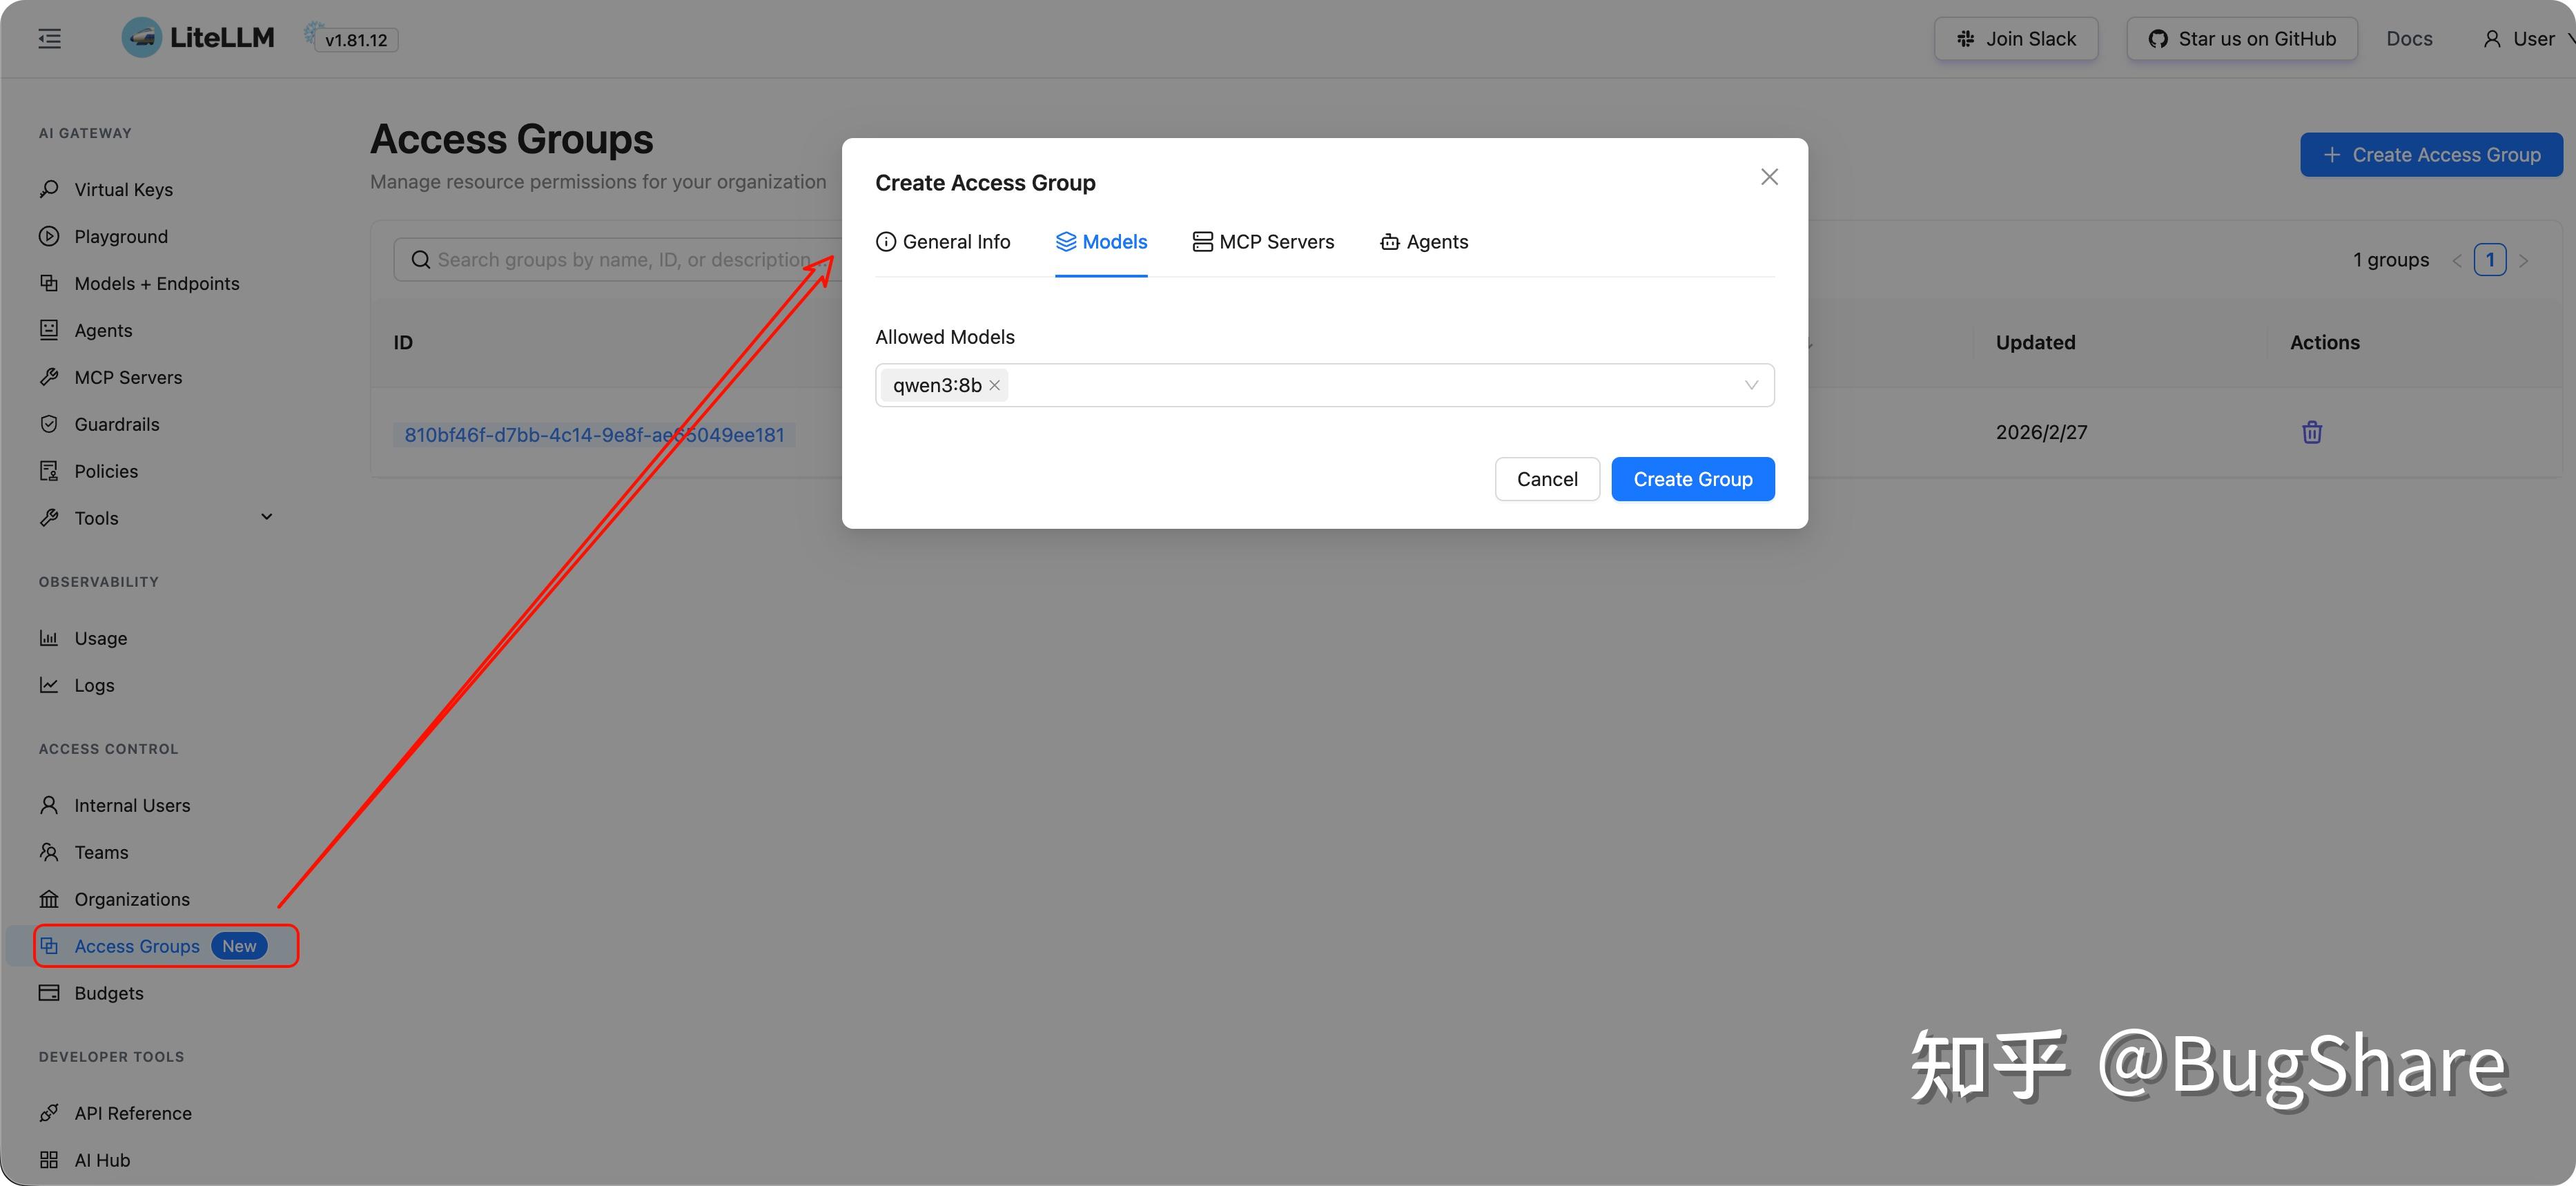Expand the Tools submenu chevron
Screen dimensions: 2576x1186
tap(266, 517)
